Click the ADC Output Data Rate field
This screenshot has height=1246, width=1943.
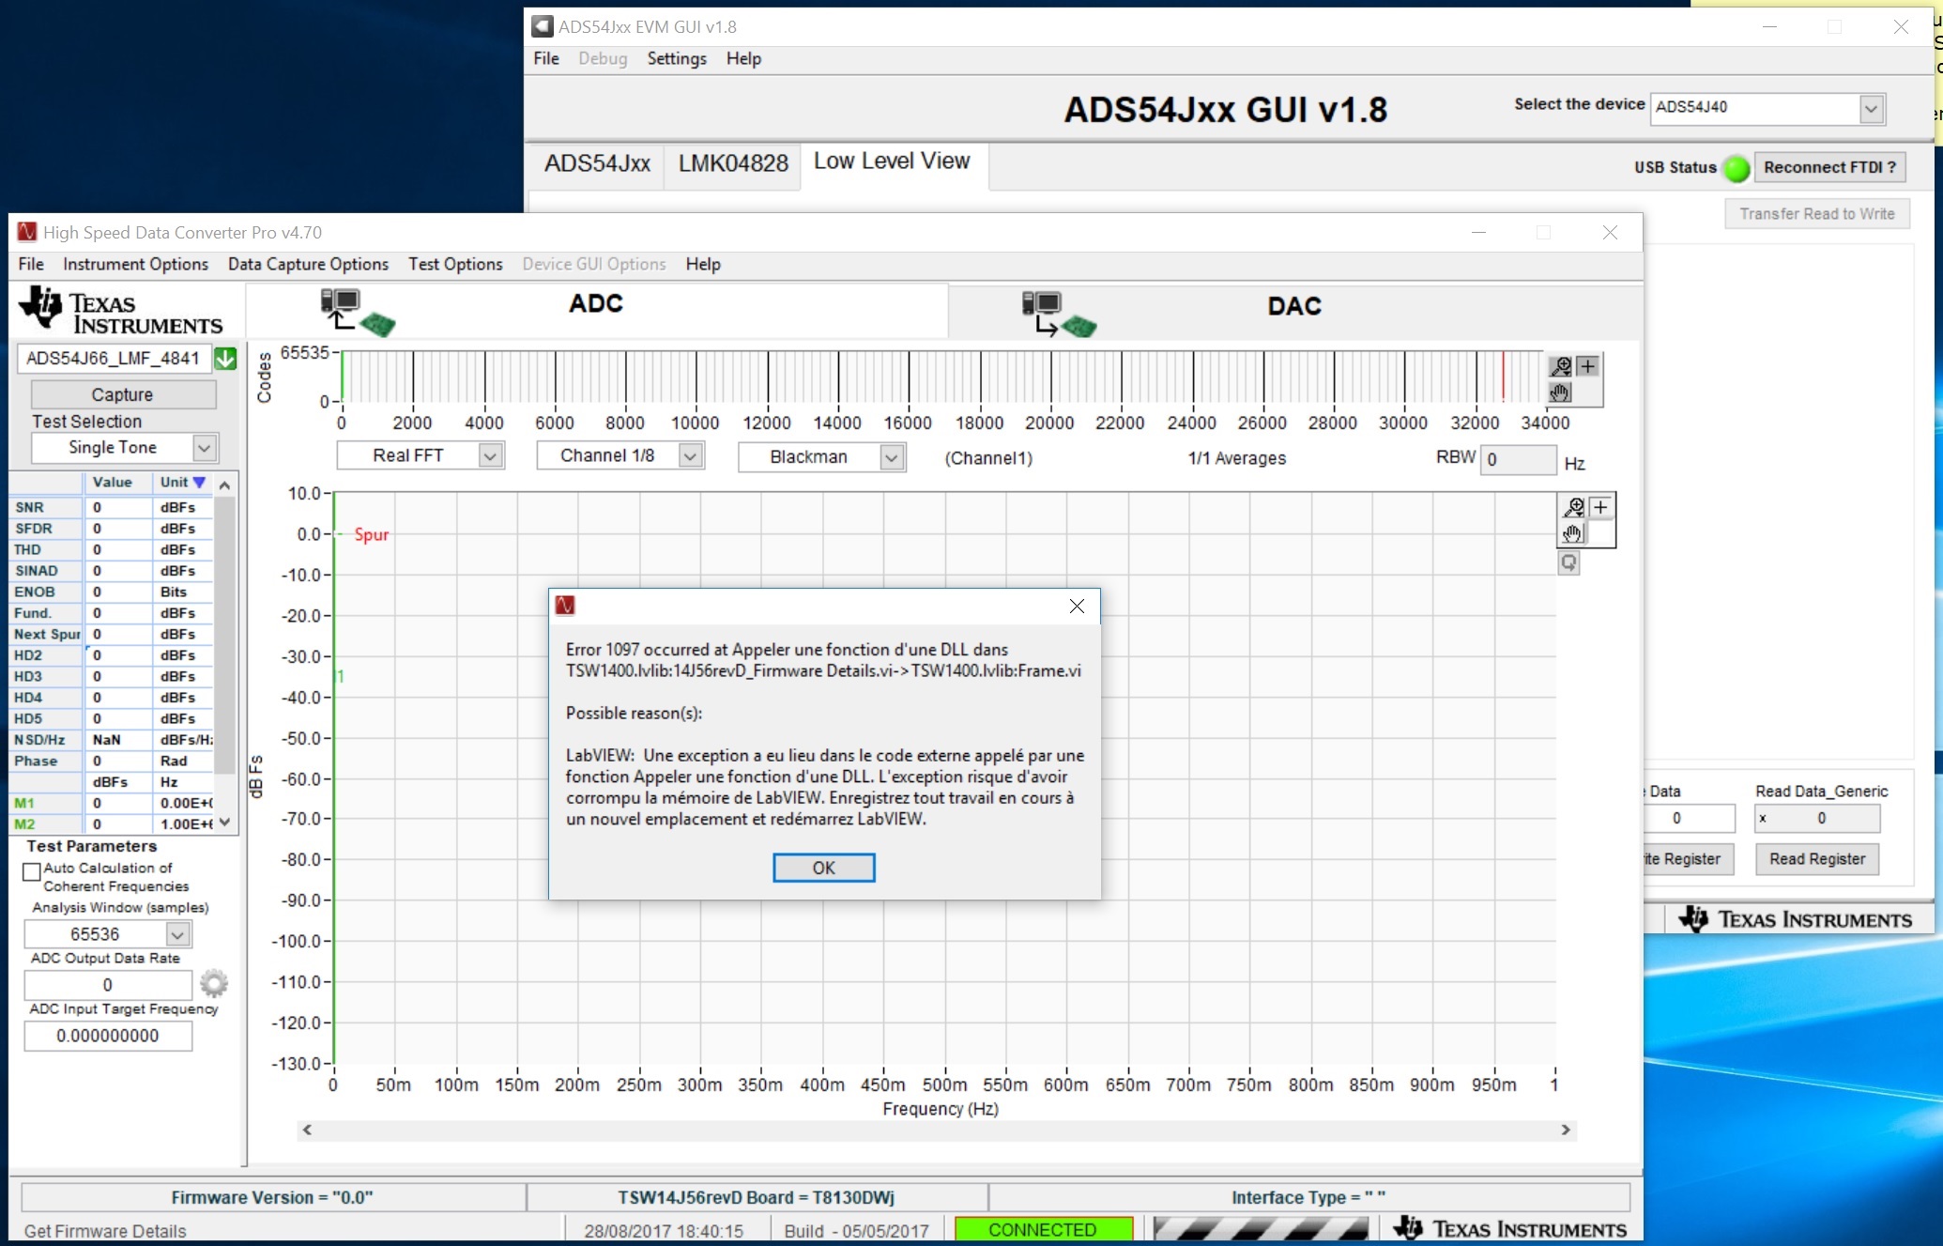coord(108,984)
